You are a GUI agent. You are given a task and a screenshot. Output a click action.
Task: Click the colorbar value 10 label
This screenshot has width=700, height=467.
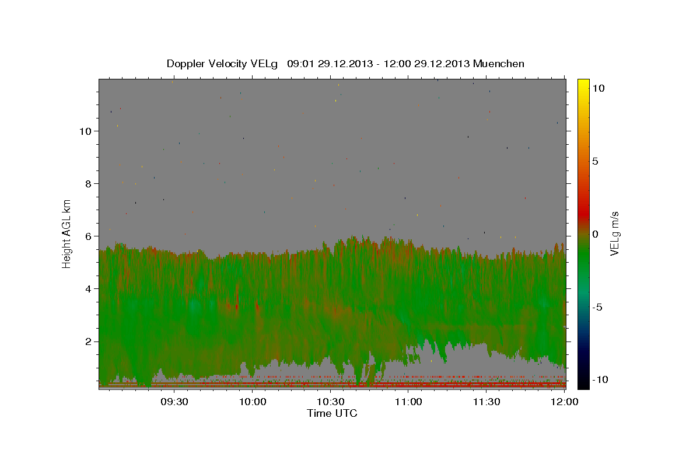(x=598, y=88)
